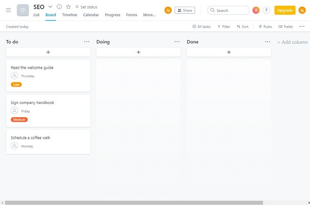Viewport: 310px width, 205px height.
Task: Open the toolbar more options ellipsis
Action: point(302,27)
